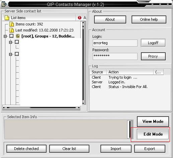Check the second subgroup checkbox under root
173x158 pixels.
pyautogui.click(x=17, y=54)
